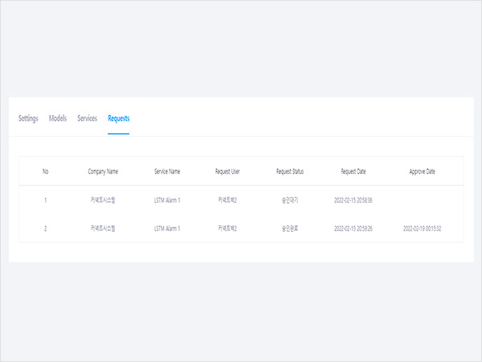The height and width of the screenshot is (362, 482).
Task: Click the 승인대기 status in row 1
Action: 290,200
